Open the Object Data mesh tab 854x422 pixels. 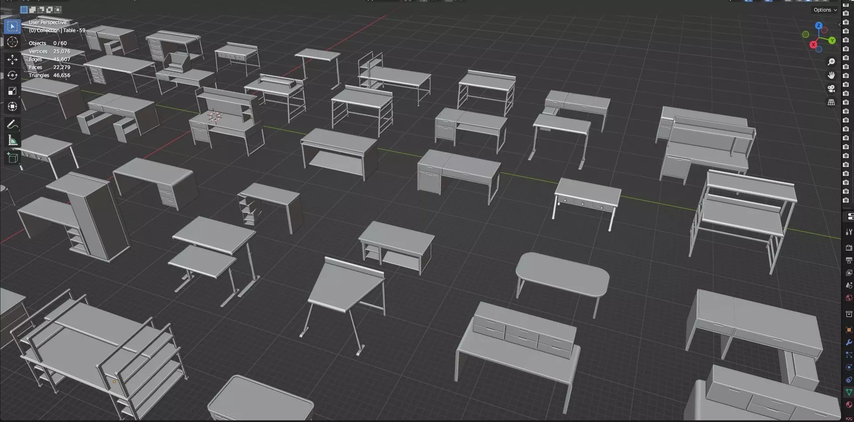tap(849, 392)
